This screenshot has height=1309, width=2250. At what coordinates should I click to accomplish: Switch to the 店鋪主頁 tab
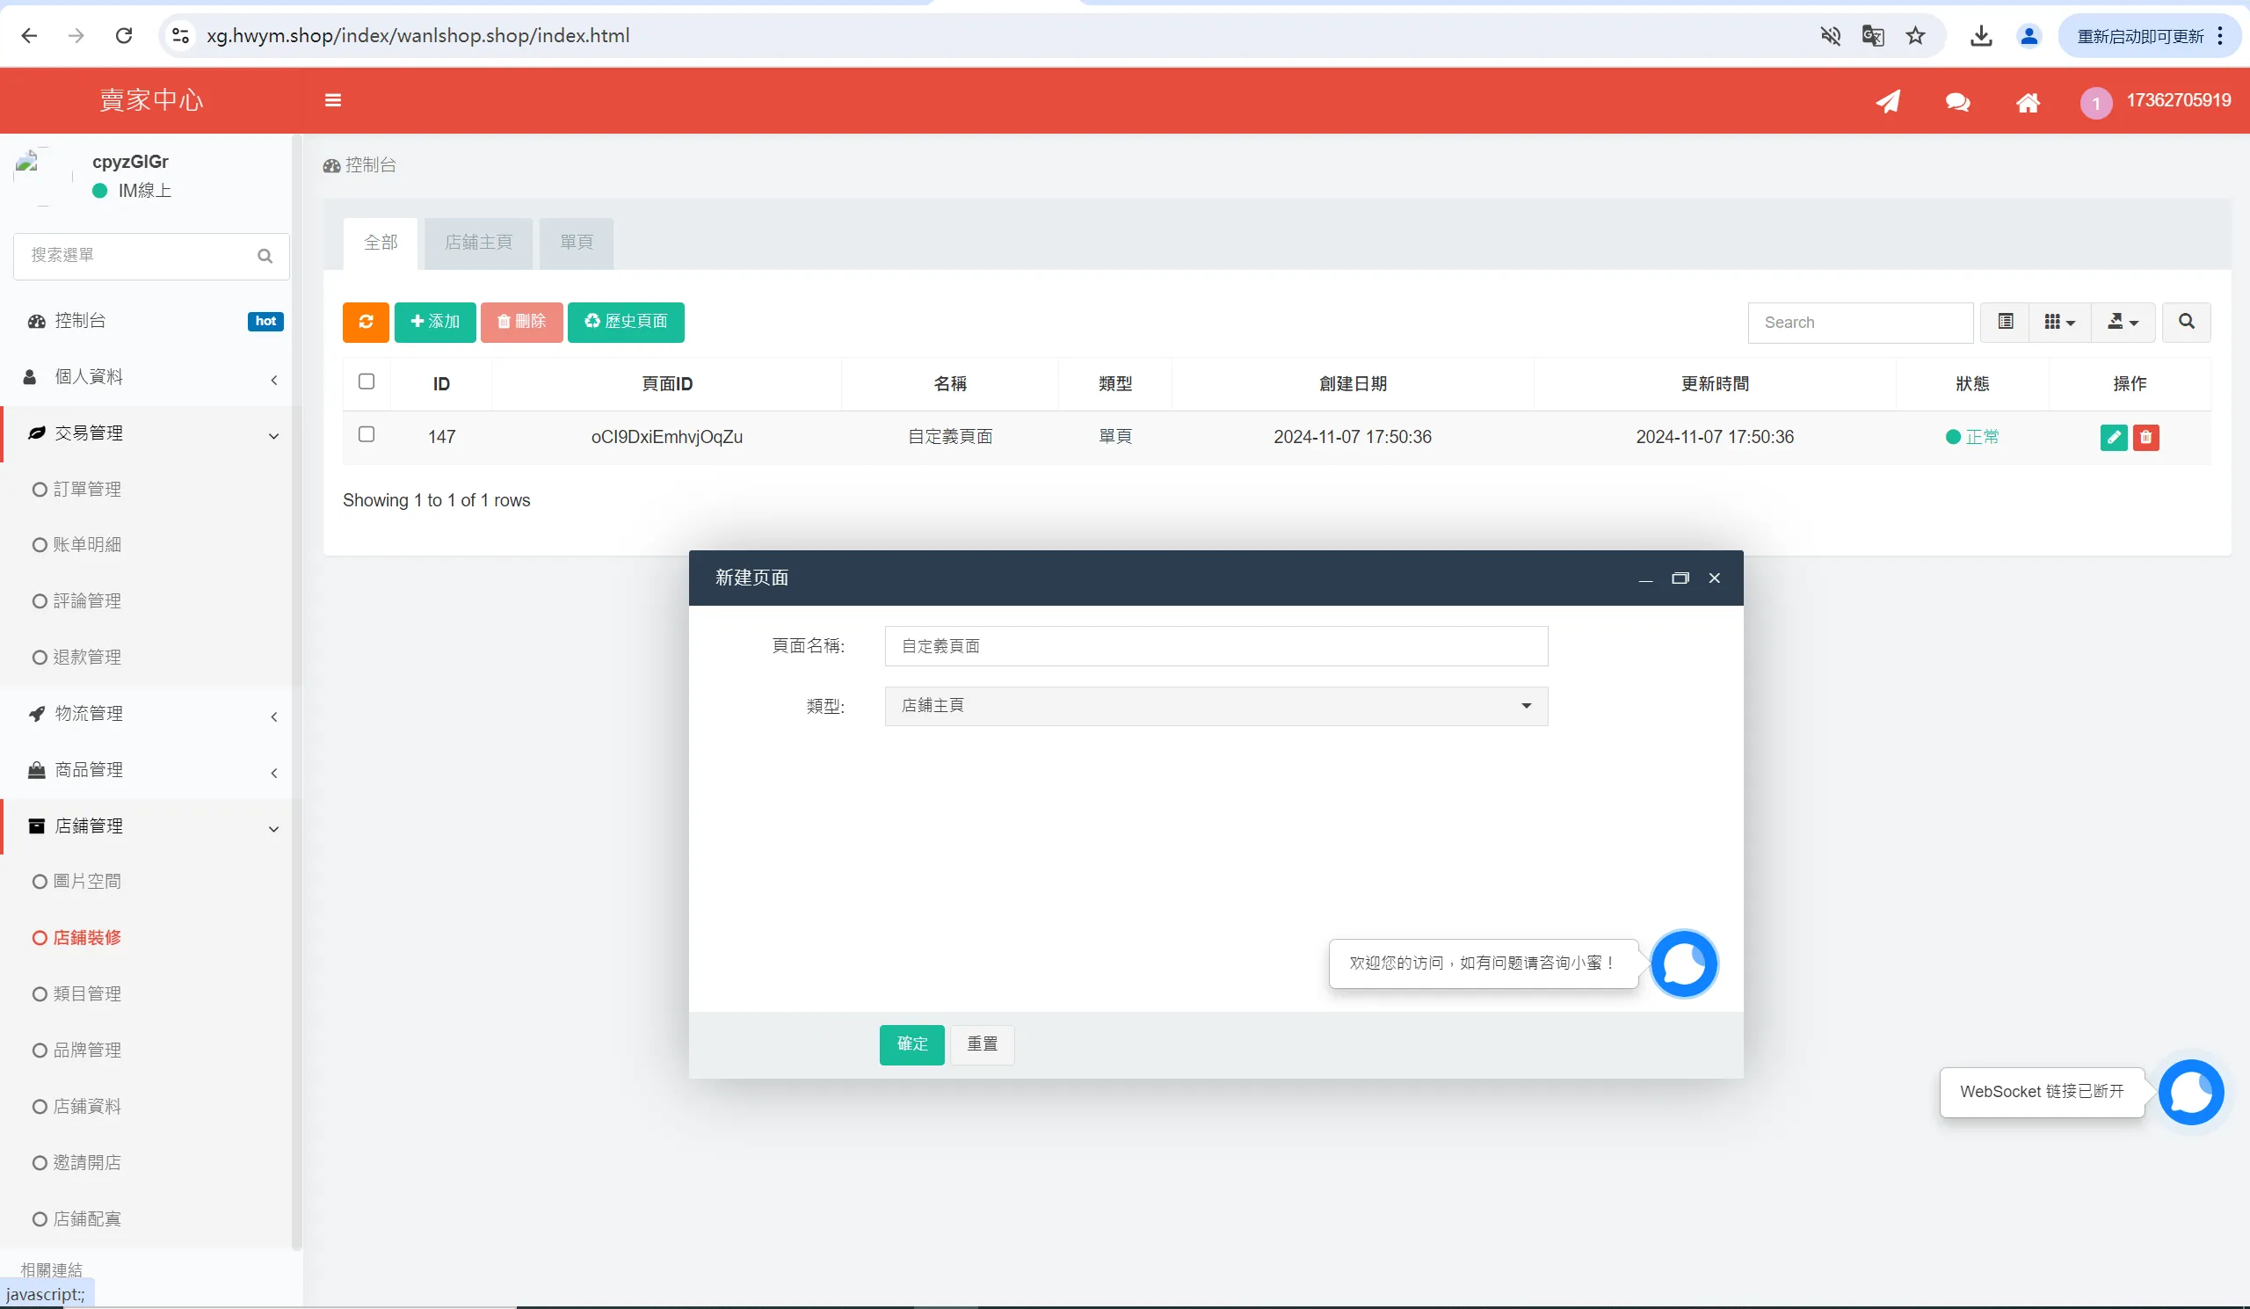click(x=477, y=242)
